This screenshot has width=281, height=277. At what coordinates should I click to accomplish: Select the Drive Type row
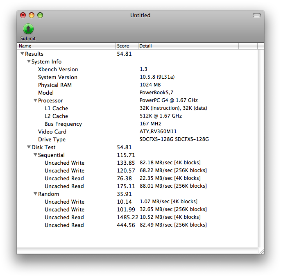[x=138, y=139]
